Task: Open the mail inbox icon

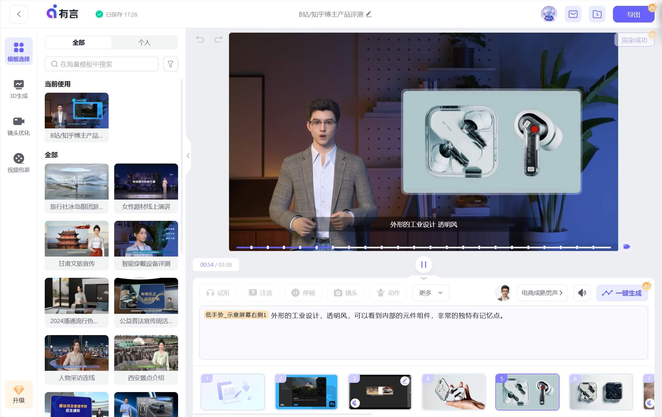Action: point(573,14)
